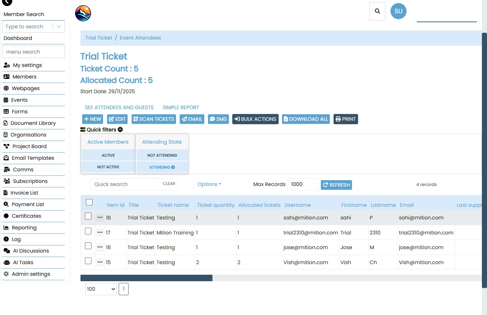Image resolution: width=487 pixels, height=315 pixels.
Task: Select the checkbox for item 16 row
Action: point(88,246)
